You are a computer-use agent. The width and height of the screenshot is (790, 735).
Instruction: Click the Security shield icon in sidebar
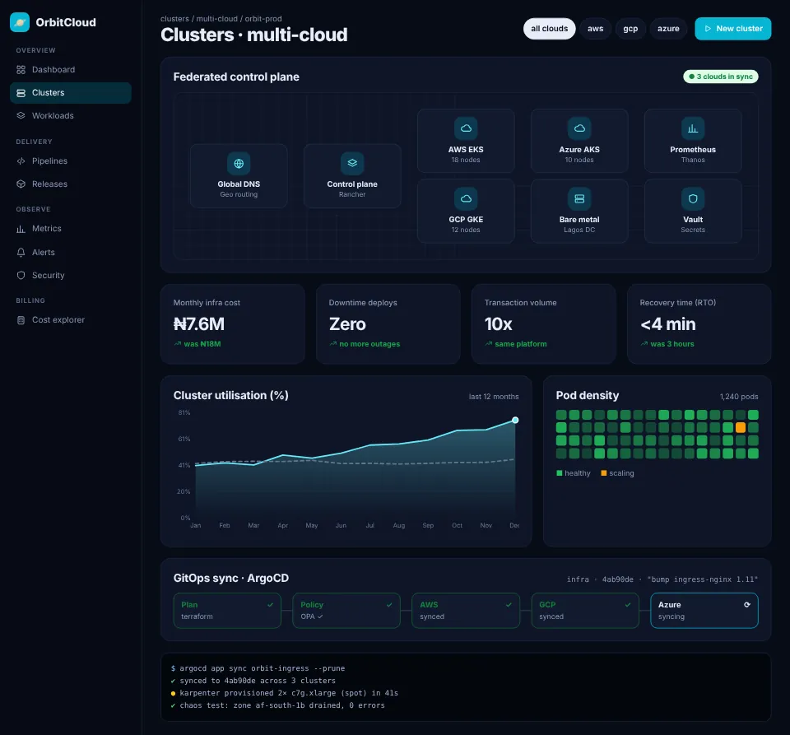click(x=21, y=275)
